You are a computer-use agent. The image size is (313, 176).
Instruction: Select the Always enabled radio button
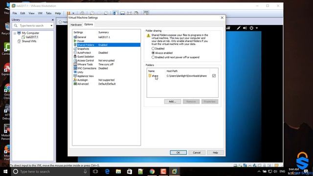(153, 53)
